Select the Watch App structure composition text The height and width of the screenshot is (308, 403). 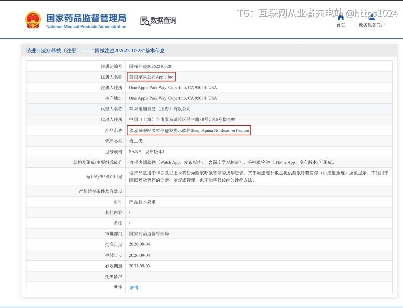tap(232, 162)
